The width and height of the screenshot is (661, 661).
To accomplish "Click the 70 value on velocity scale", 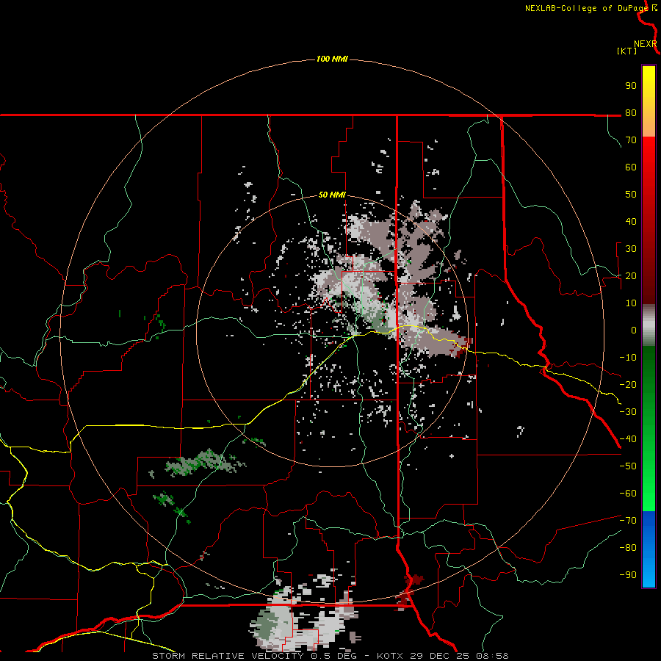I will (x=631, y=140).
